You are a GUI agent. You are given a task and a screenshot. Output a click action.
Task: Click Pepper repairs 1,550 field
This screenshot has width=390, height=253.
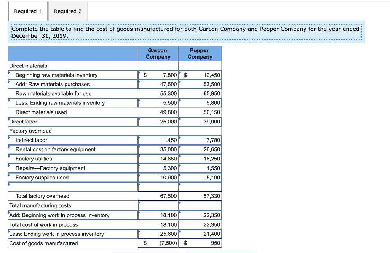200,168
